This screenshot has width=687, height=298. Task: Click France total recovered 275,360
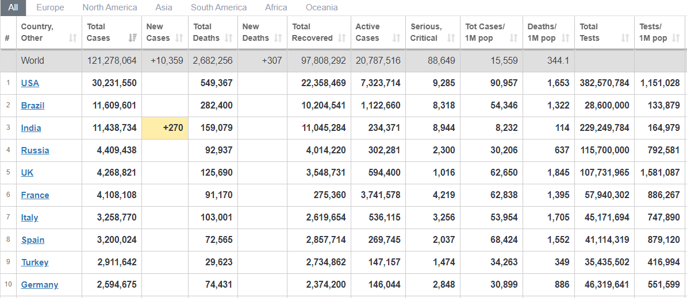pos(329,195)
